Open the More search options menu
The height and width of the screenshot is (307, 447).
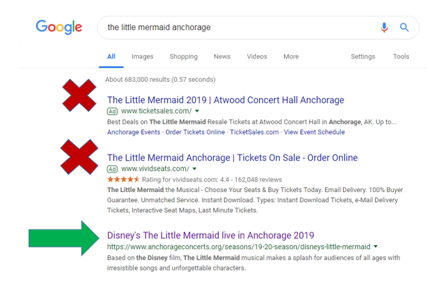tap(291, 56)
